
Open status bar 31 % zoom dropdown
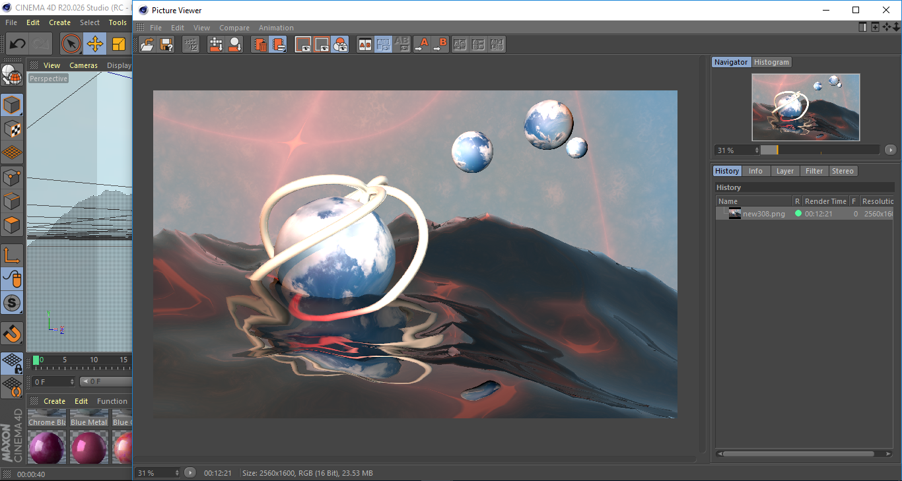click(158, 473)
